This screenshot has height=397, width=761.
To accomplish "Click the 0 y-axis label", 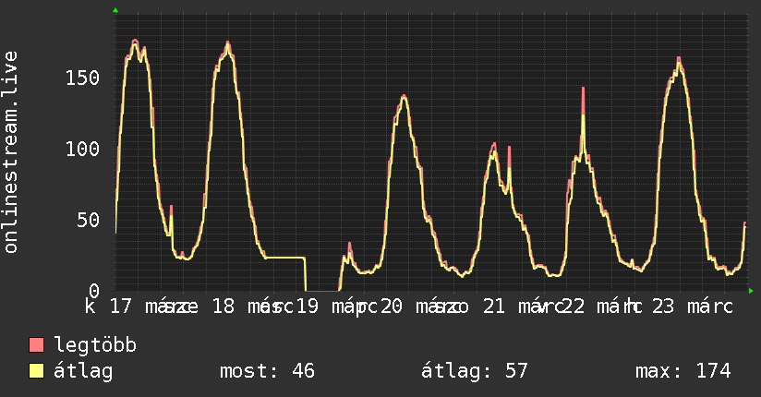I will [x=94, y=291].
